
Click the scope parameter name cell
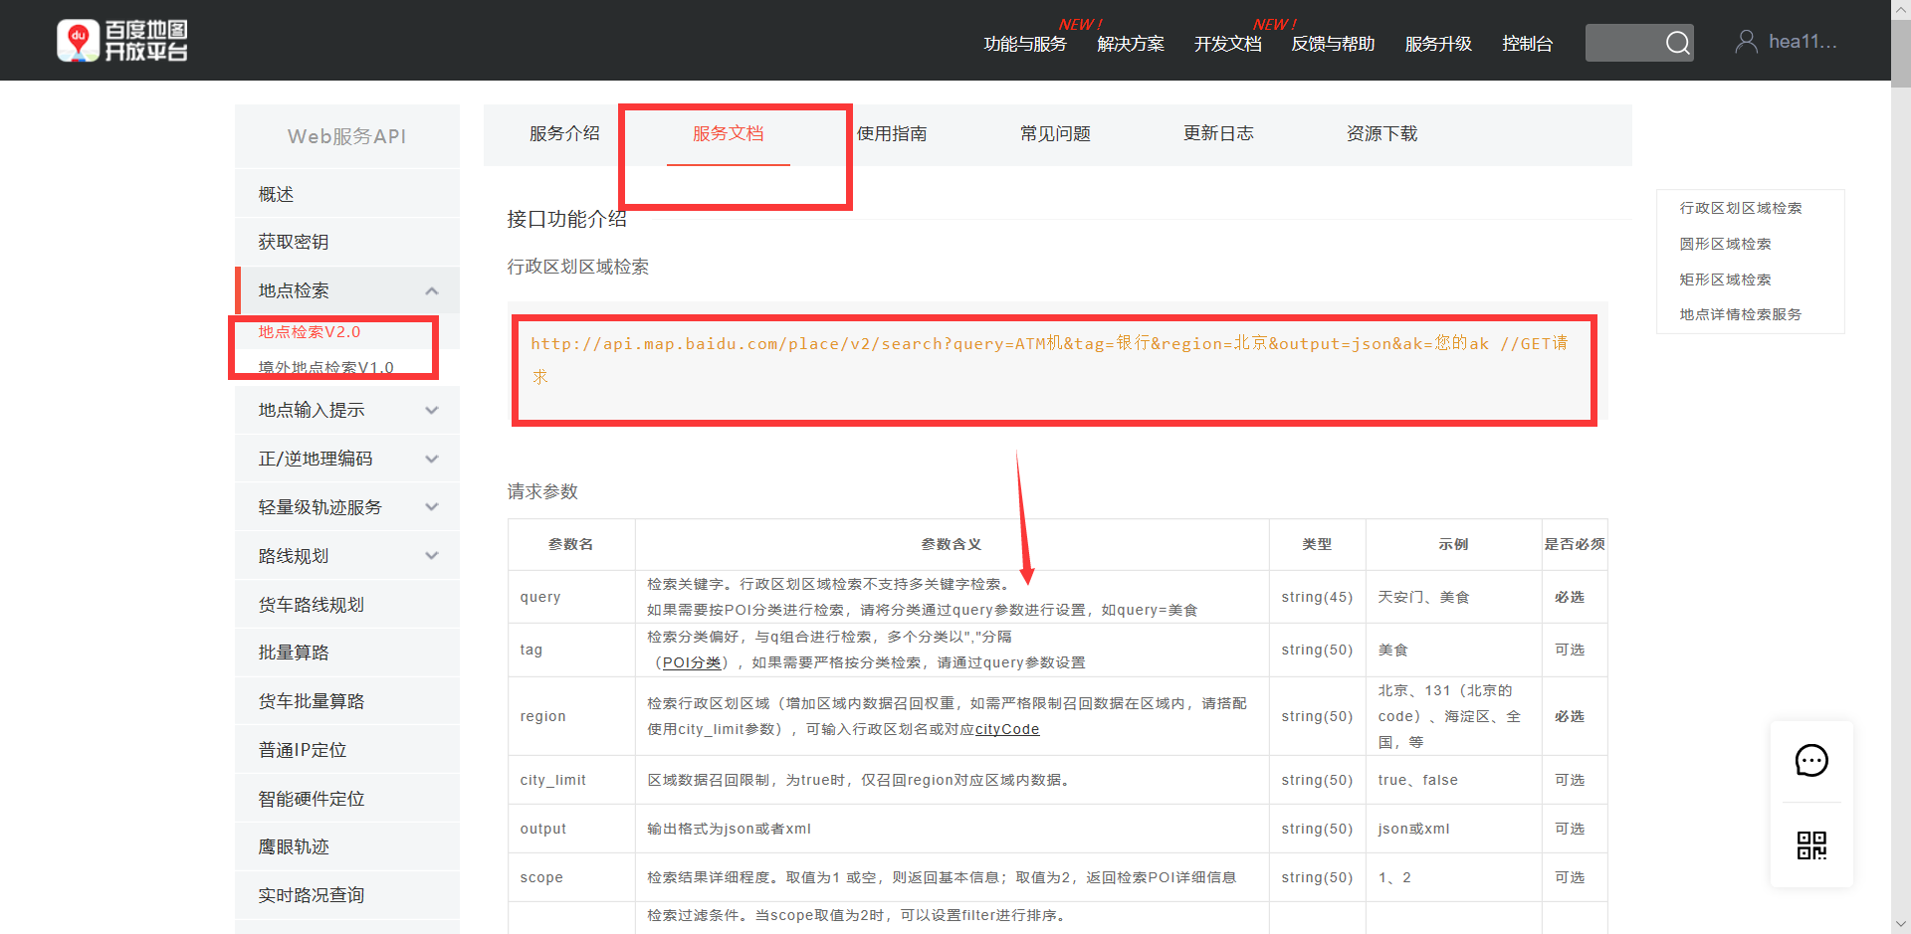571,877
